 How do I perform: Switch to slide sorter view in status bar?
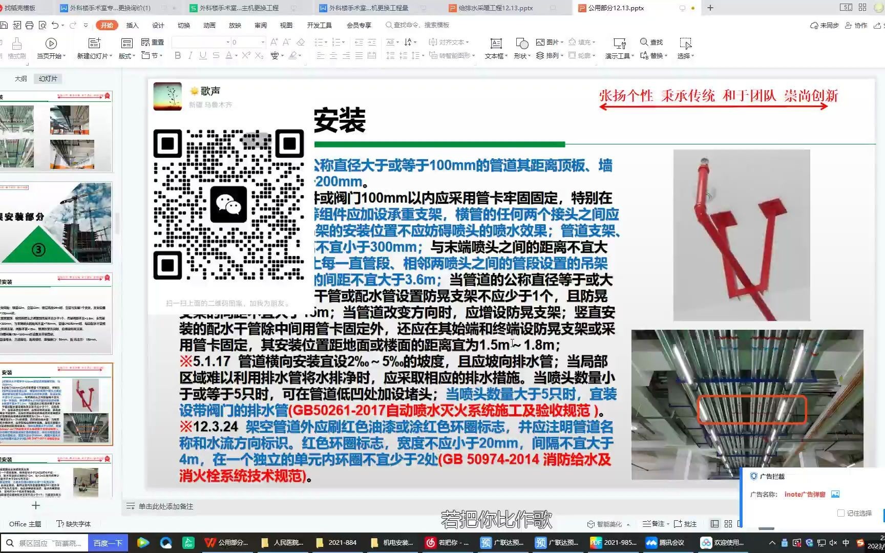(728, 524)
